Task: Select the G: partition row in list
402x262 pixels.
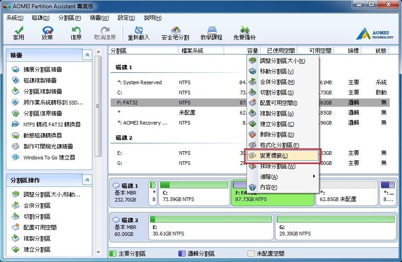Action: pos(250,163)
